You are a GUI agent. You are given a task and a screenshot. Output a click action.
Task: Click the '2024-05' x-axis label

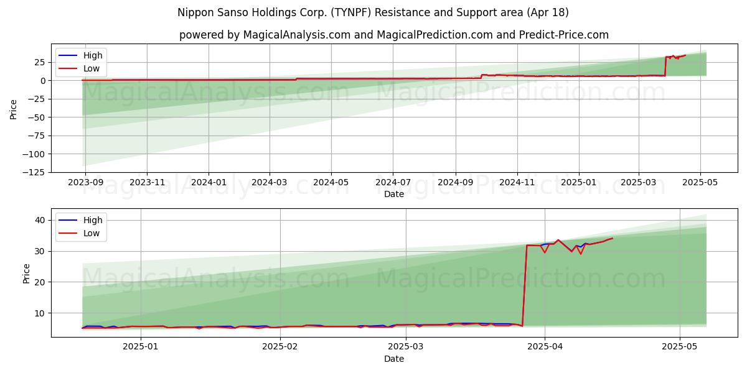pos(331,183)
